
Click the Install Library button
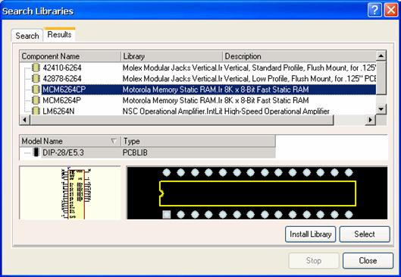pos(311,234)
